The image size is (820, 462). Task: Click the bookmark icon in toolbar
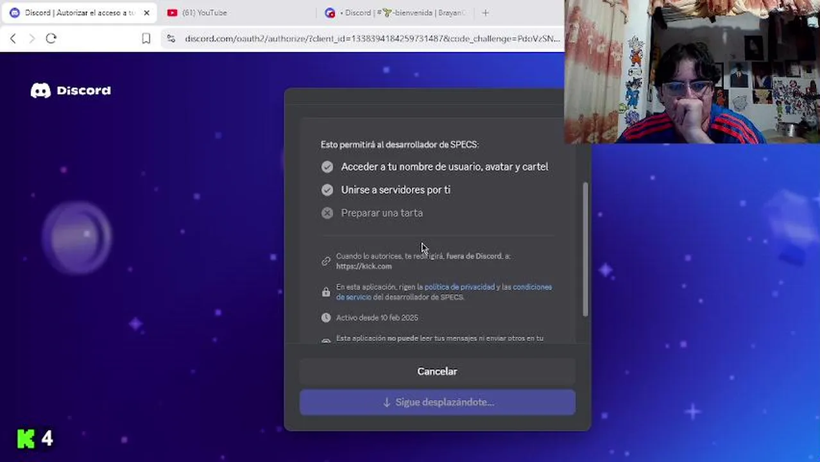coord(146,38)
